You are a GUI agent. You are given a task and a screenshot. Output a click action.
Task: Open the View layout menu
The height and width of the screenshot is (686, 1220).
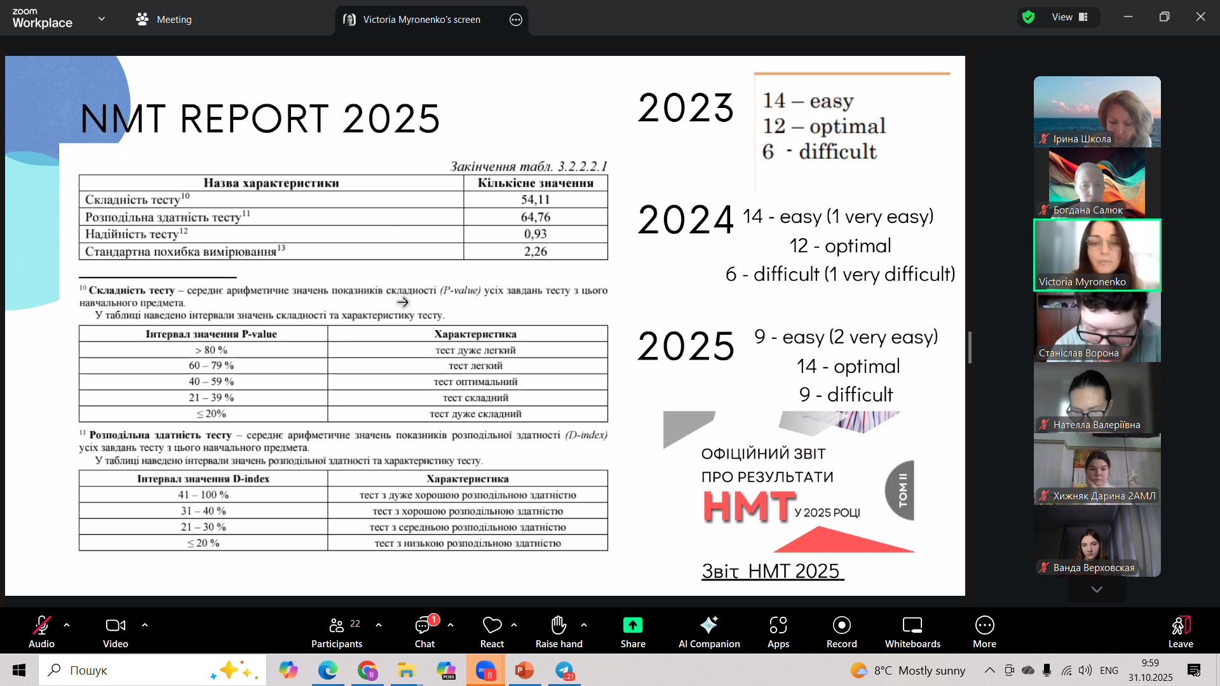pos(1069,17)
